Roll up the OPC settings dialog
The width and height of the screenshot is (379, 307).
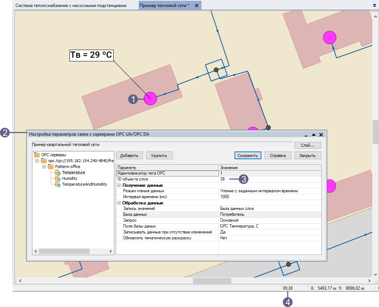[x=314, y=135]
